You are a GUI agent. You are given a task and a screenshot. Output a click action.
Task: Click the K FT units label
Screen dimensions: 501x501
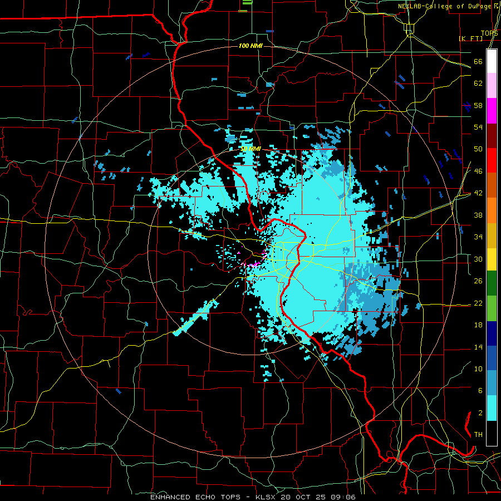point(470,38)
